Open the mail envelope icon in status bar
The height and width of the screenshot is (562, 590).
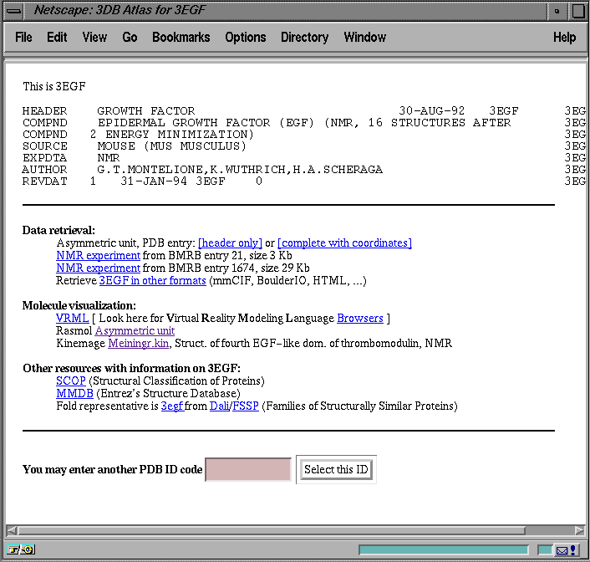click(562, 550)
